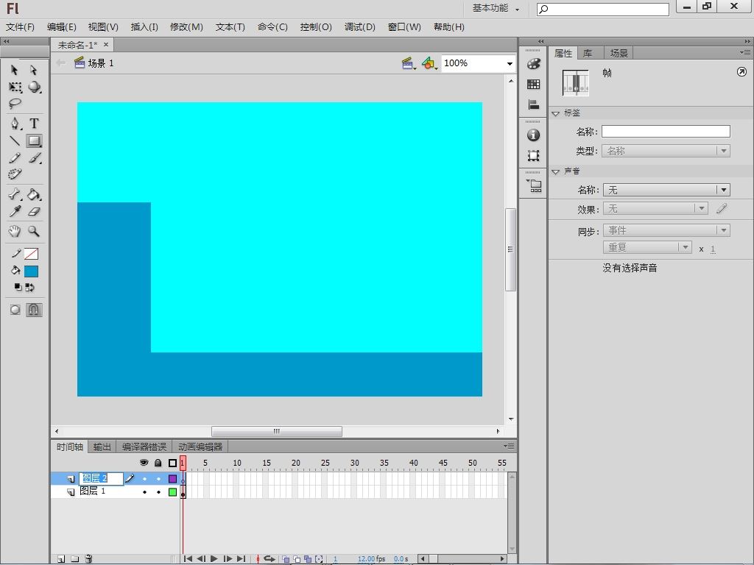Screen dimensions: 754x565
Task: Collapse the 声音 section
Action: [556, 171]
